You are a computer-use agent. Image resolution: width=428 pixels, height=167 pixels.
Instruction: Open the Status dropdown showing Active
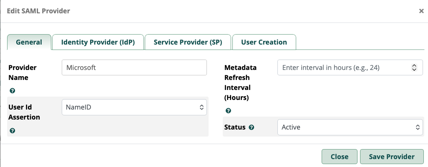pyautogui.click(x=350, y=127)
